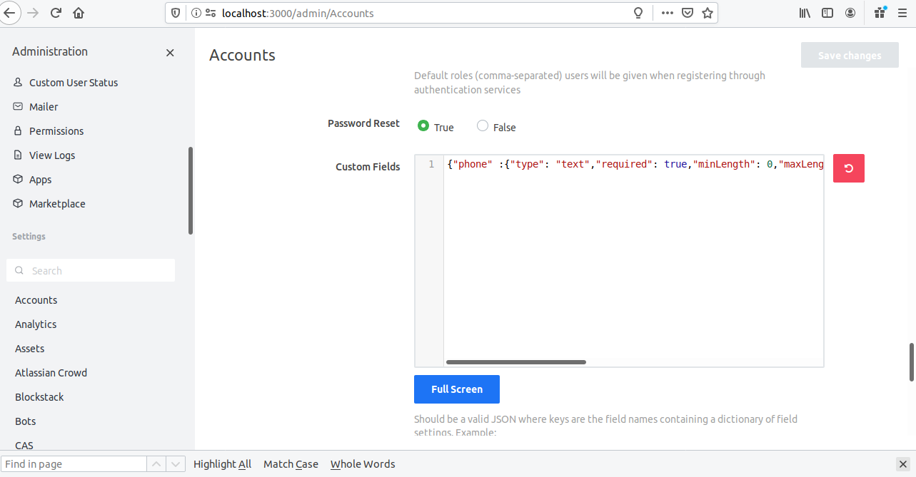Click the admin sidebar vertical scrollbar
The width and height of the screenshot is (916, 477).
191,190
